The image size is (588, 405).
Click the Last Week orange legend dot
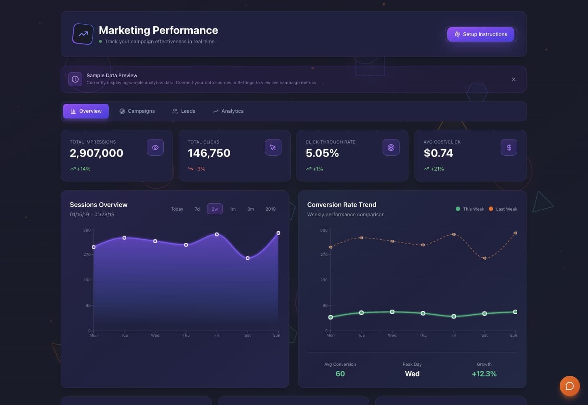pyautogui.click(x=491, y=209)
